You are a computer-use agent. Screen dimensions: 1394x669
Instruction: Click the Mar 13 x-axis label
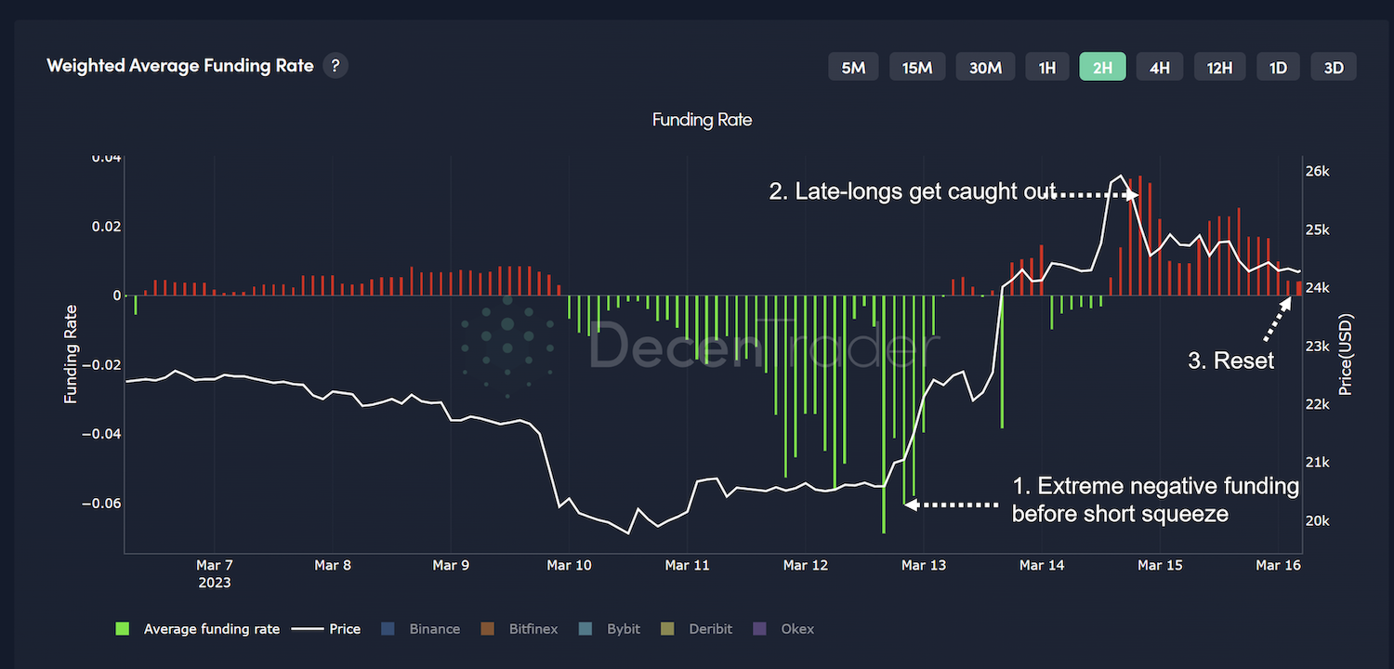(923, 565)
